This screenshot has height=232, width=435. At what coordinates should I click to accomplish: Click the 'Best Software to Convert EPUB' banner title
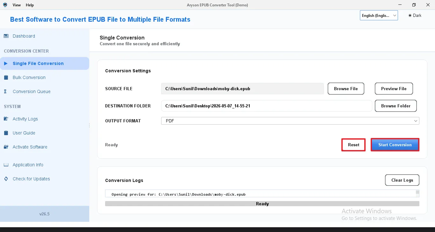100,19
